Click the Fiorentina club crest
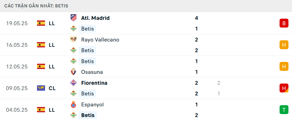The height and width of the screenshot is (120, 292). pyautogui.click(x=73, y=83)
